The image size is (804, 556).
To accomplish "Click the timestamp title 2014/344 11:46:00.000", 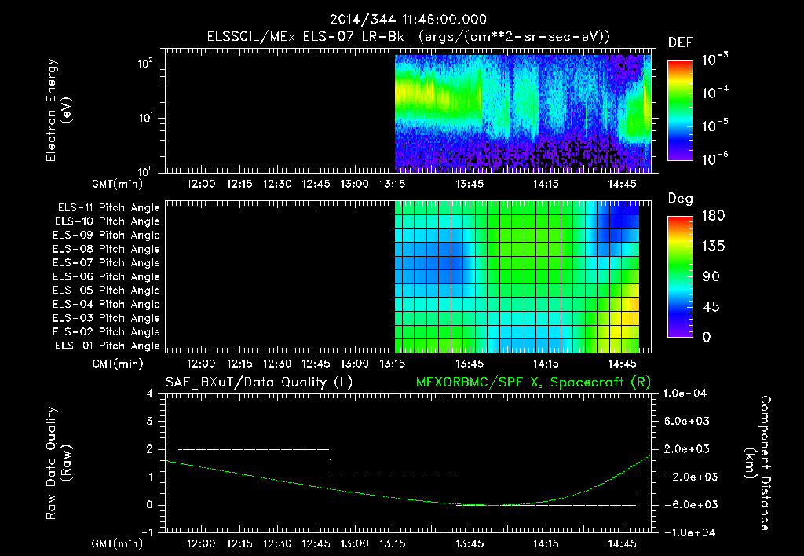I will pos(407,20).
